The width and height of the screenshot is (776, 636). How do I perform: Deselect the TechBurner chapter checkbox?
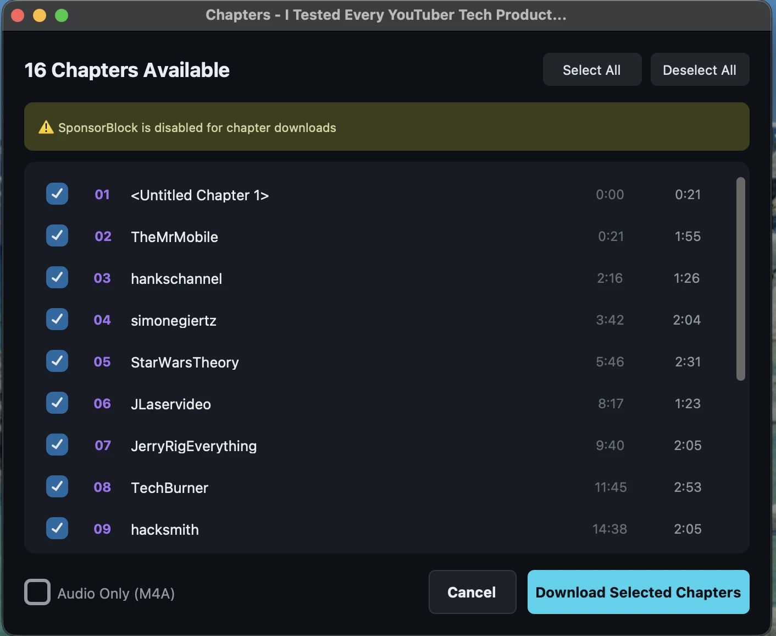pos(57,486)
